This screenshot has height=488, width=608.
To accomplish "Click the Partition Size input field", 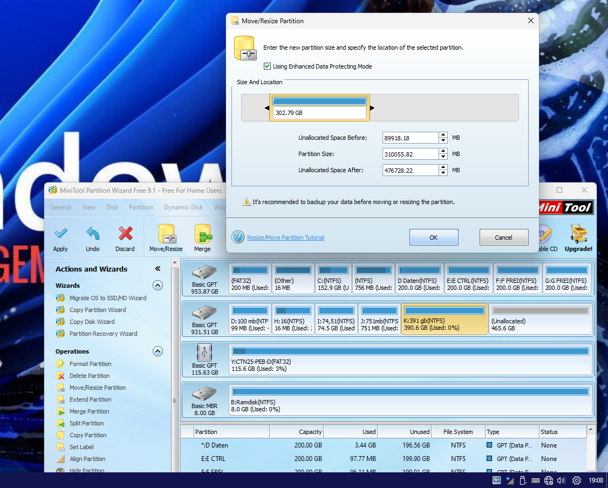I will [411, 154].
